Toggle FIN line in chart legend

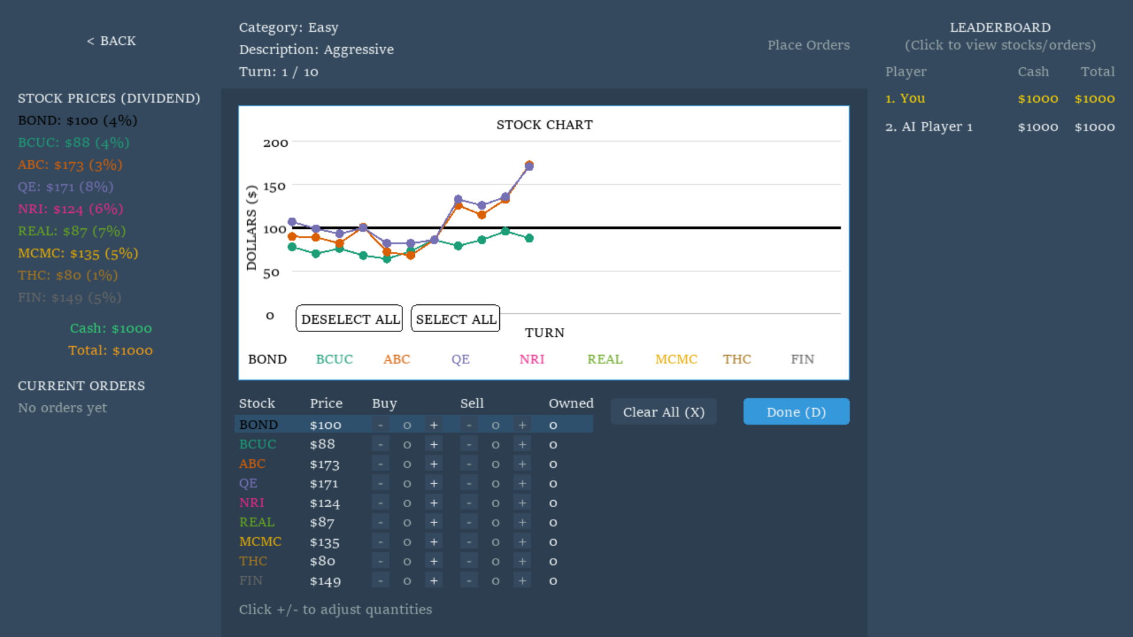tap(803, 359)
